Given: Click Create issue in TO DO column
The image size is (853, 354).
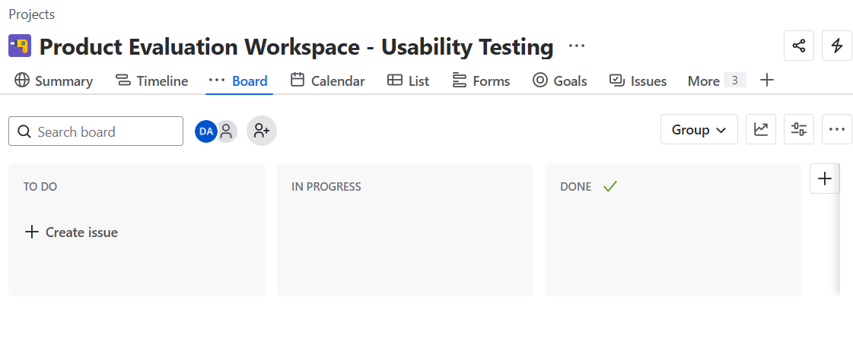Looking at the screenshot, I should 72,232.
